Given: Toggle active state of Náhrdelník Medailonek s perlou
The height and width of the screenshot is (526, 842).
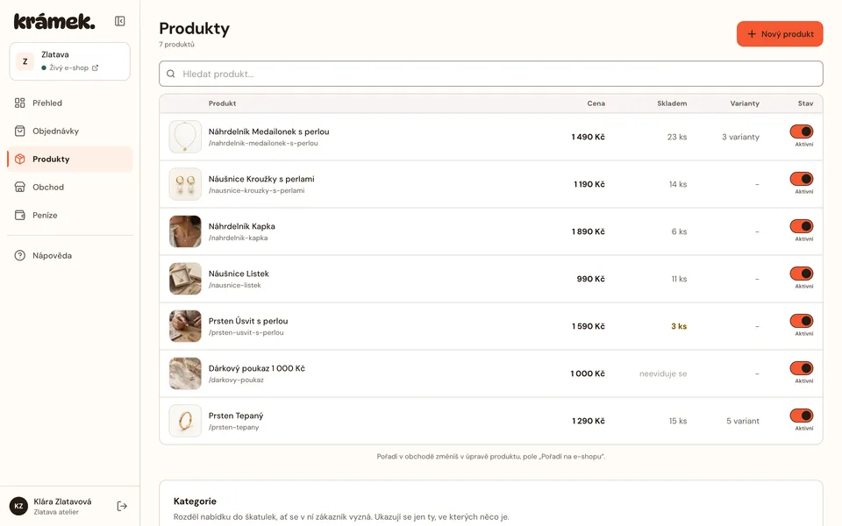Looking at the screenshot, I should [801, 131].
